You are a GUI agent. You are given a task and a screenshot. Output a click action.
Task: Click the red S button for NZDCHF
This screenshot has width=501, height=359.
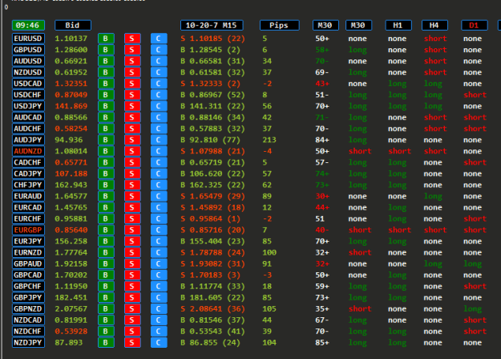[132, 331]
